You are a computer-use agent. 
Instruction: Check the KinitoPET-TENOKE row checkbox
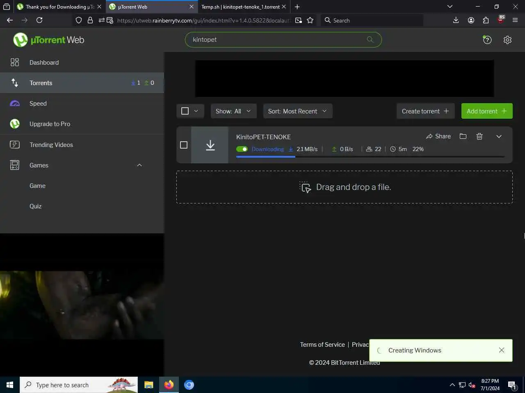tap(184, 145)
